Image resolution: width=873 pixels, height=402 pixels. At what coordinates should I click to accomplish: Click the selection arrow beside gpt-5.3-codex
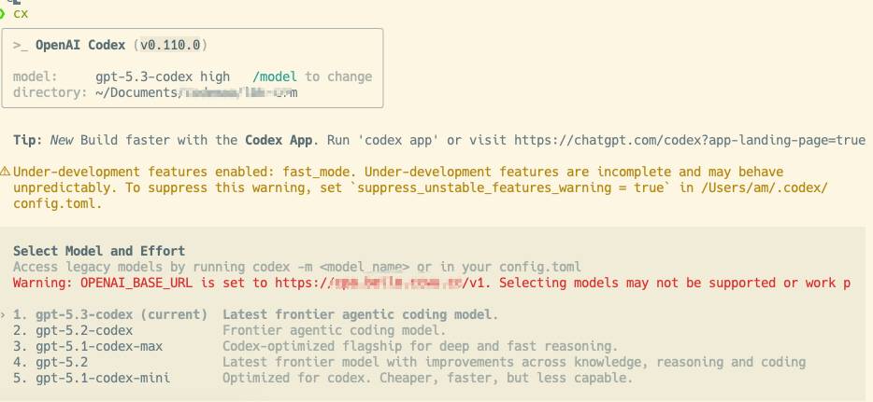(4, 315)
